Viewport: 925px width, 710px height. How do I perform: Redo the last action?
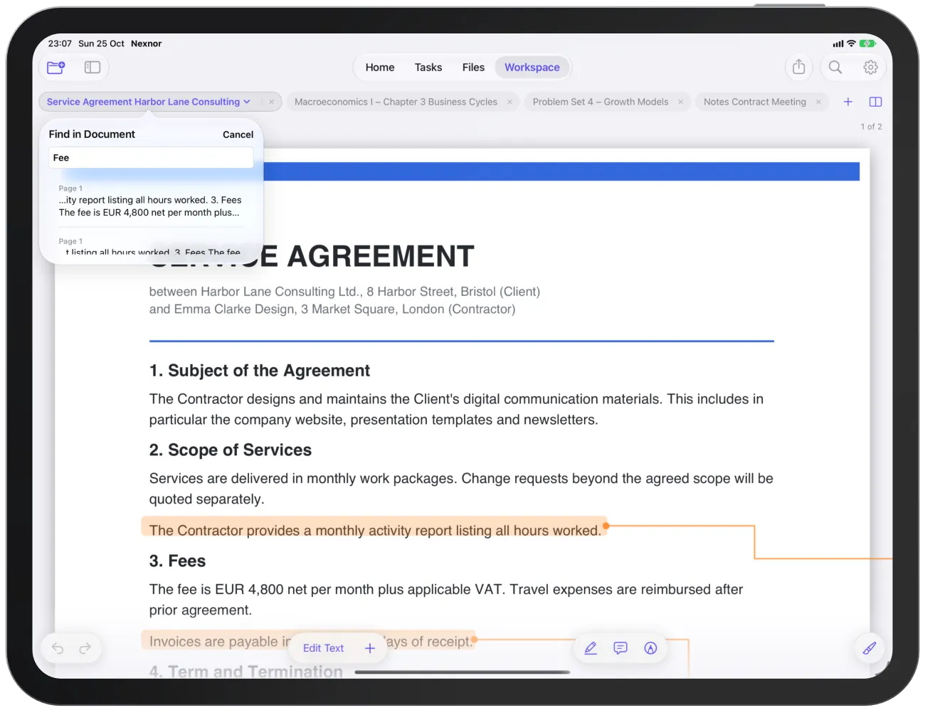tap(85, 648)
